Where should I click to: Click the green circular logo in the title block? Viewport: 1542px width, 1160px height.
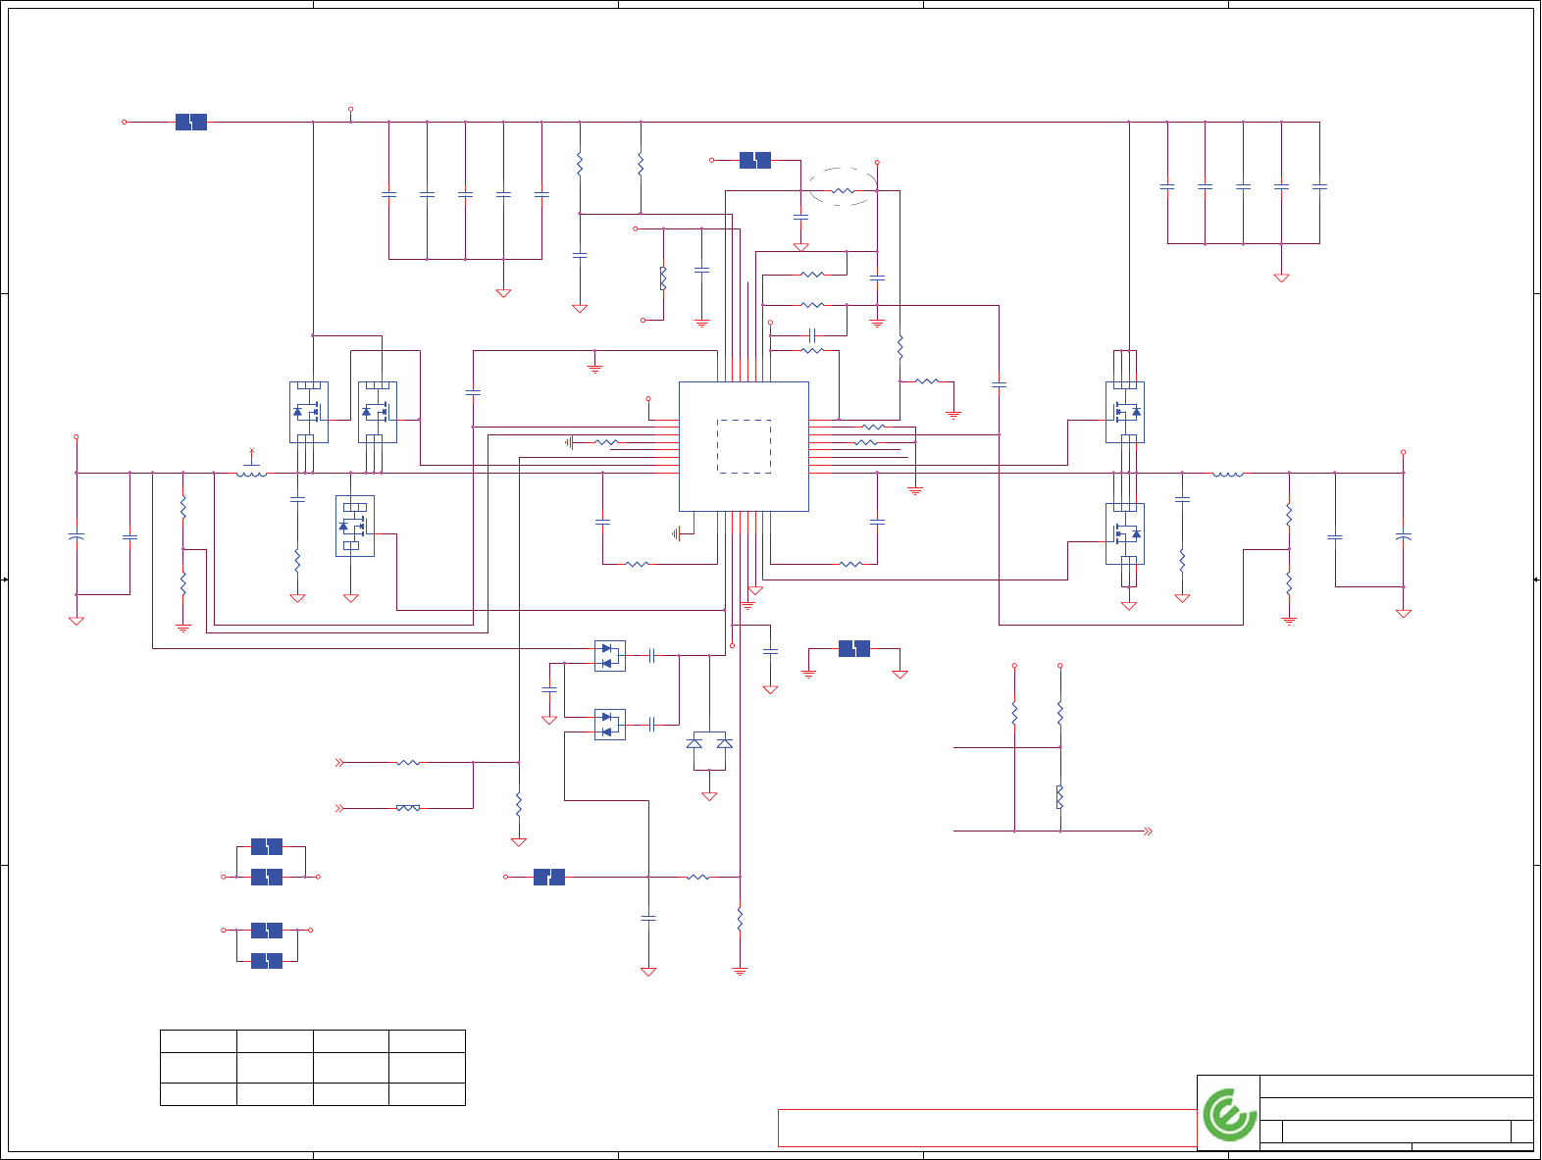[1230, 1114]
